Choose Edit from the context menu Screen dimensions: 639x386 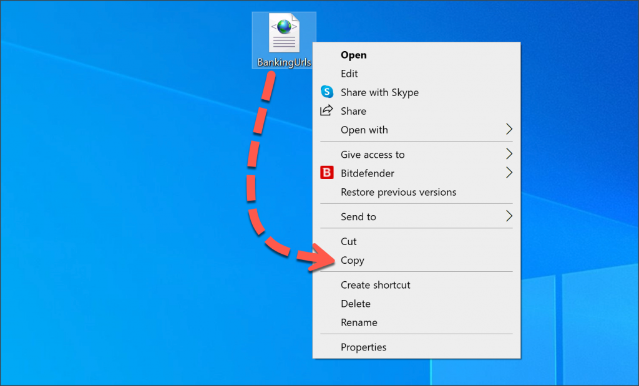coord(349,74)
